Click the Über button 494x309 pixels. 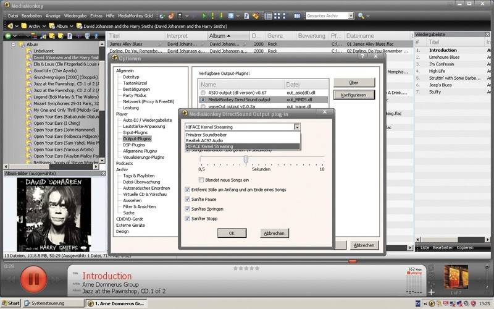354,83
